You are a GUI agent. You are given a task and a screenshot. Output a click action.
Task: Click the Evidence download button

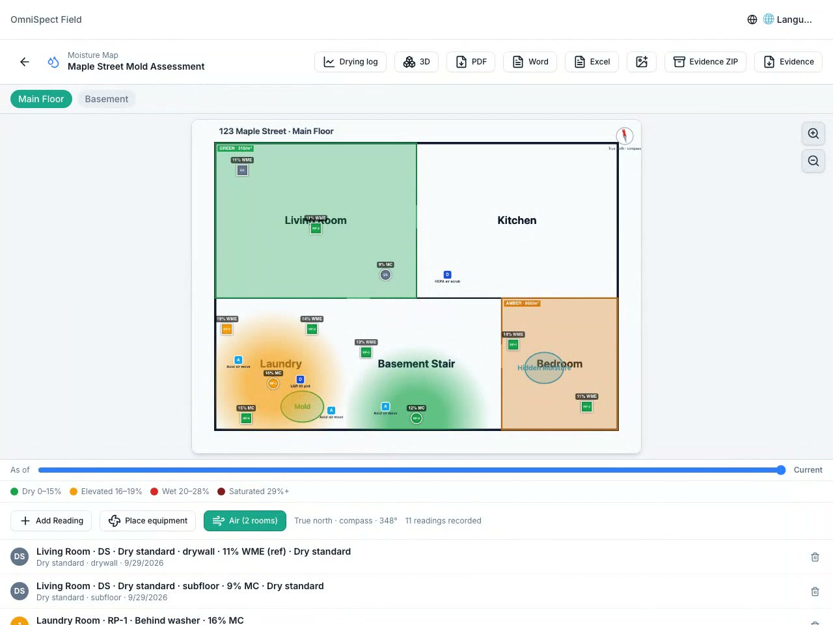click(789, 62)
